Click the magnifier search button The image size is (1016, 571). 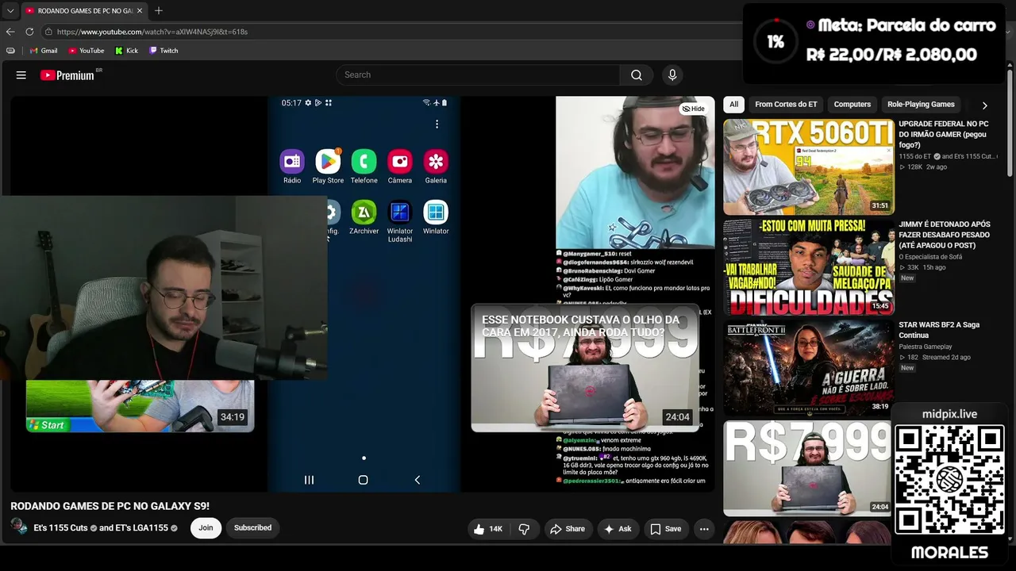click(x=637, y=75)
